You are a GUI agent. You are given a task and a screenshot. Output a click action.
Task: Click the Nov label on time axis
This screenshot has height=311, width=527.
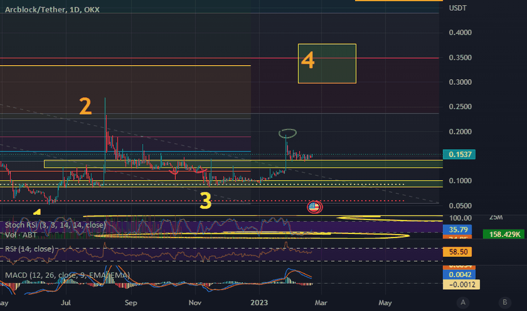(x=195, y=303)
